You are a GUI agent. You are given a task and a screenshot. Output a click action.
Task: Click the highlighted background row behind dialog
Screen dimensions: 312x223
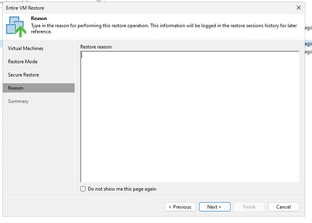click(308, 44)
